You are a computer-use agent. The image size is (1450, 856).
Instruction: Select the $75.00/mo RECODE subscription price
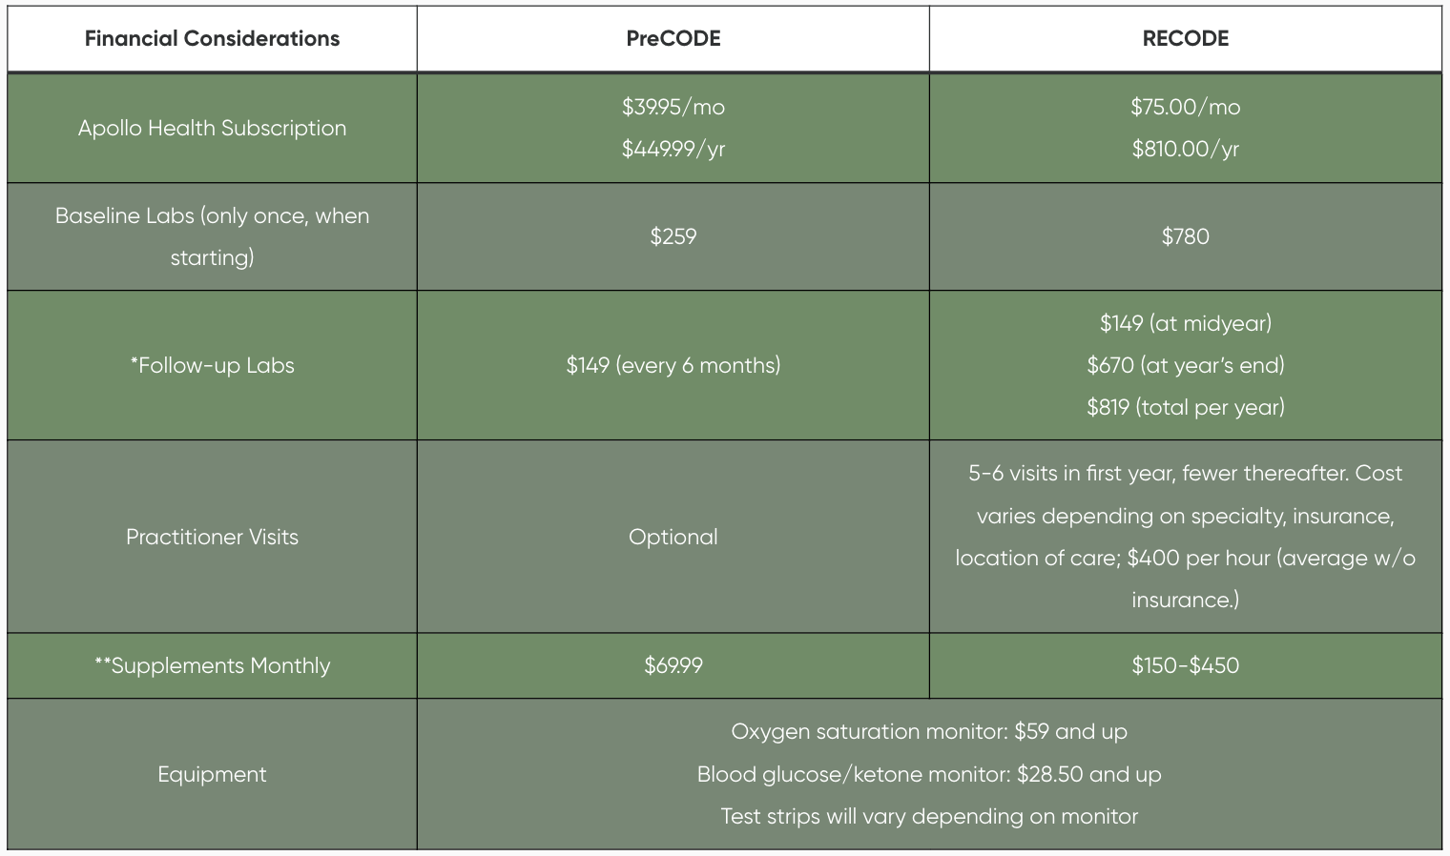1185,107
